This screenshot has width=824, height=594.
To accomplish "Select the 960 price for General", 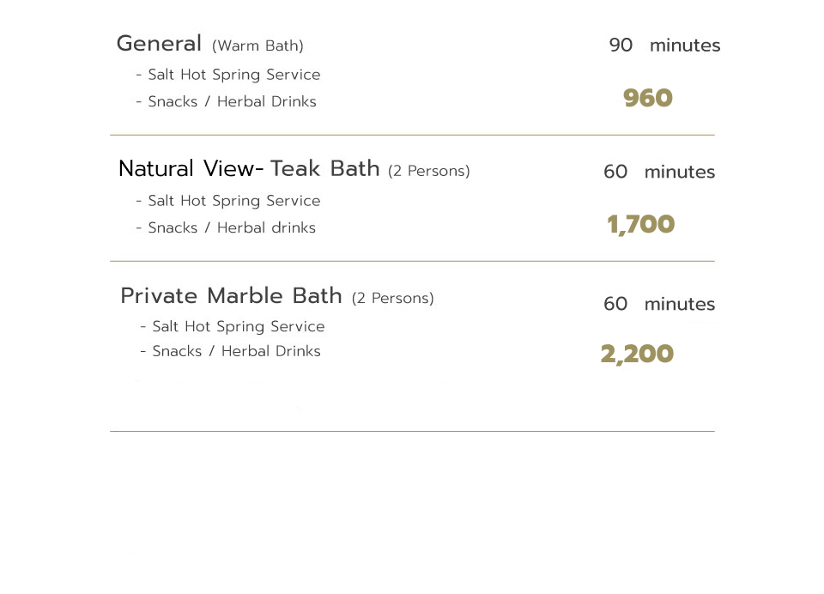I will [647, 99].
